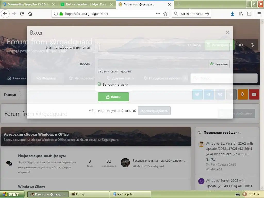264x198 pixels.
Task: Click Par's avatar in latest messages
Action: click(x=201, y=144)
